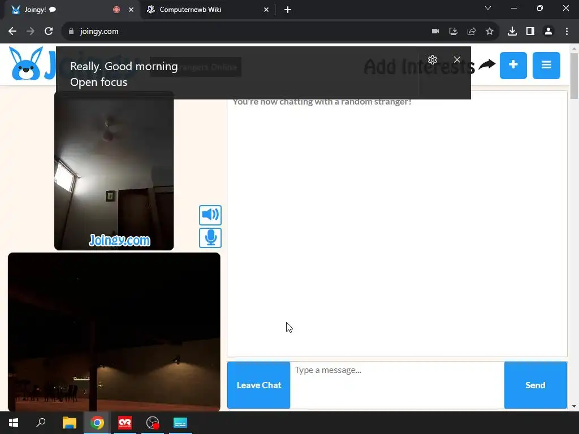The width and height of the screenshot is (579, 434).
Task: Open Chrome three-dot menu
Action: tap(567, 32)
